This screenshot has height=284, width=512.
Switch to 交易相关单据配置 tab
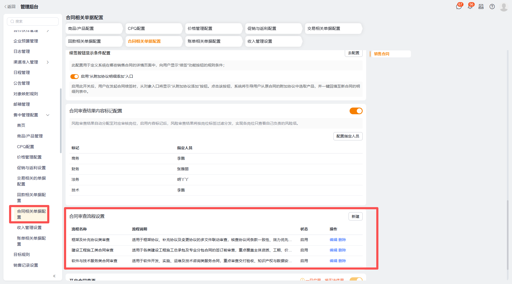click(333, 29)
